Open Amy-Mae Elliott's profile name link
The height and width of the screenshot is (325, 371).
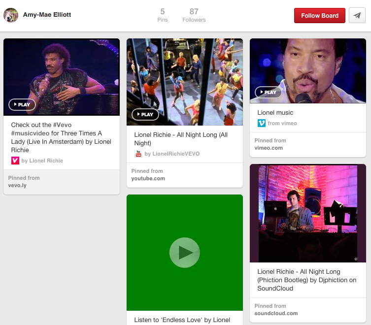[x=47, y=15]
